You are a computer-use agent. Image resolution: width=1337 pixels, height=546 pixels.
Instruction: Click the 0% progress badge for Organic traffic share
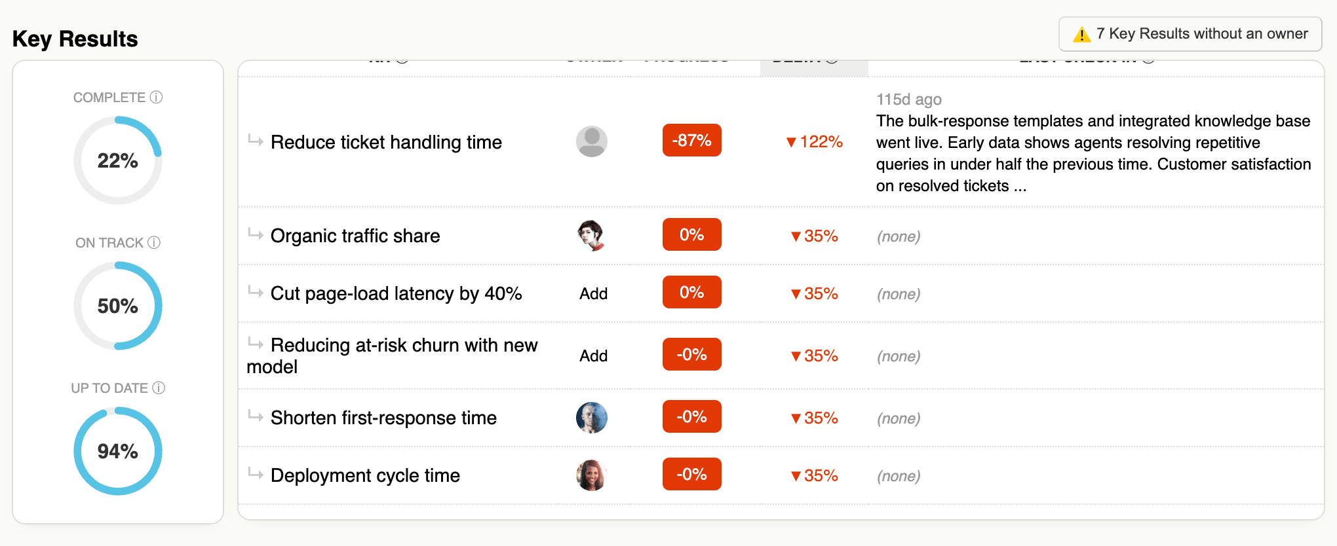691,235
